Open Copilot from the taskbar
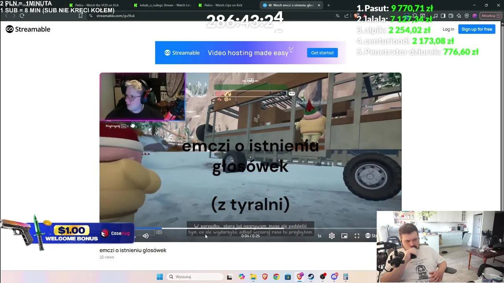The image size is (504, 283). (241, 277)
